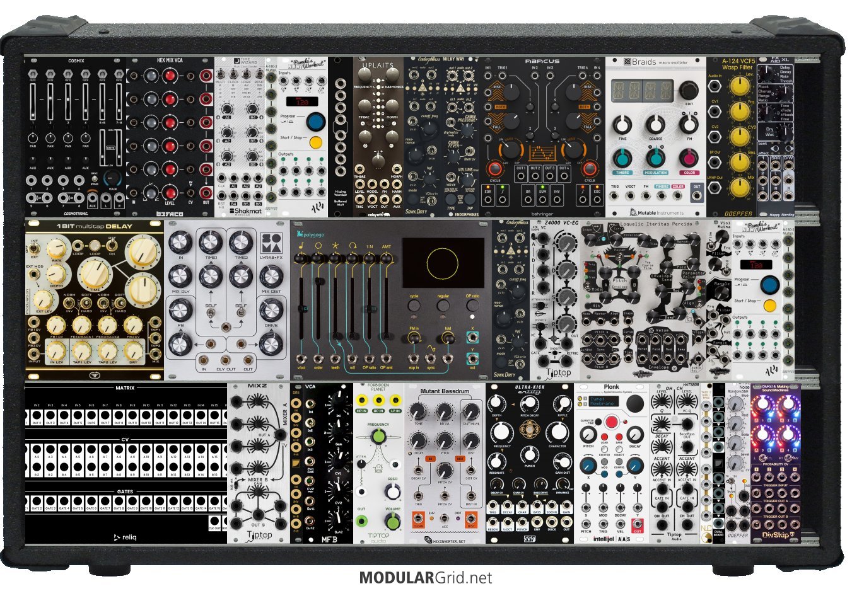Image resolution: width=852 pixels, height=591 pixels.
Task: Push the Milky Way TYPE button
Action: pyautogui.click(x=450, y=198)
